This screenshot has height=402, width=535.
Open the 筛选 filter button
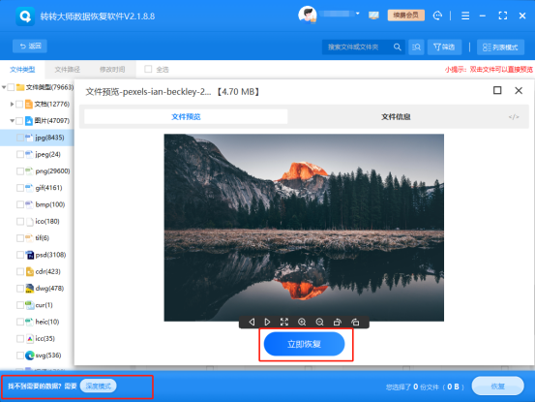(444, 47)
